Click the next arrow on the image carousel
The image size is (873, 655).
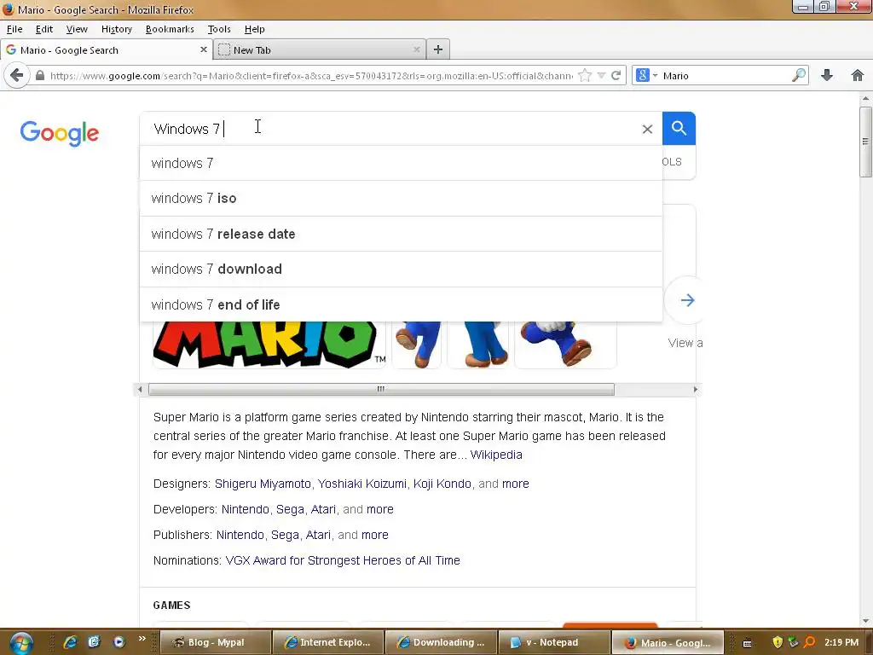pyautogui.click(x=687, y=301)
